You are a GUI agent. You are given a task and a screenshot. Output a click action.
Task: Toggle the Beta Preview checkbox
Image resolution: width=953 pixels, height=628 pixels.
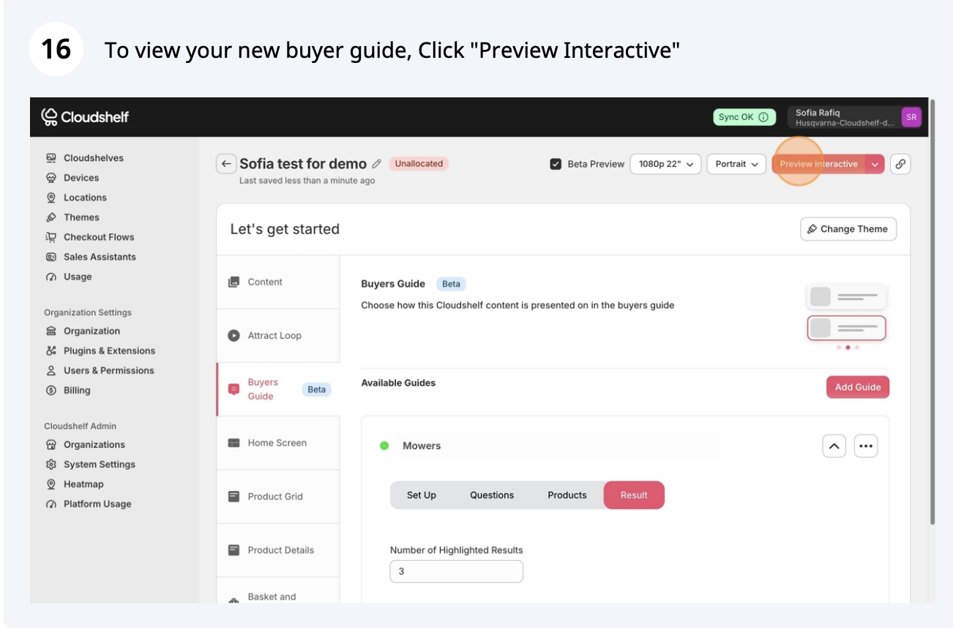click(x=556, y=164)
